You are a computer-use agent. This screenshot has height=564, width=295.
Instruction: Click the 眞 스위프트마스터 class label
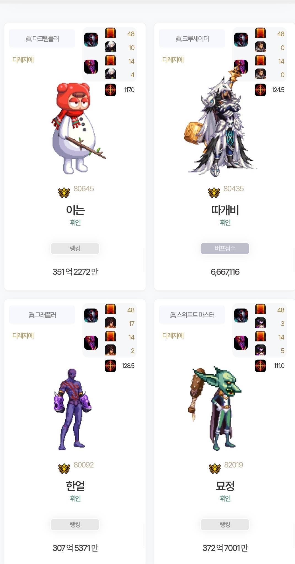[x=192, y=315]
